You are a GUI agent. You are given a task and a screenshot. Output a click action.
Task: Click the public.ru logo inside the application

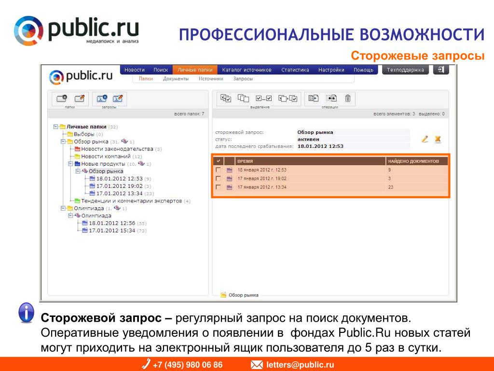(x=81, y=77)
